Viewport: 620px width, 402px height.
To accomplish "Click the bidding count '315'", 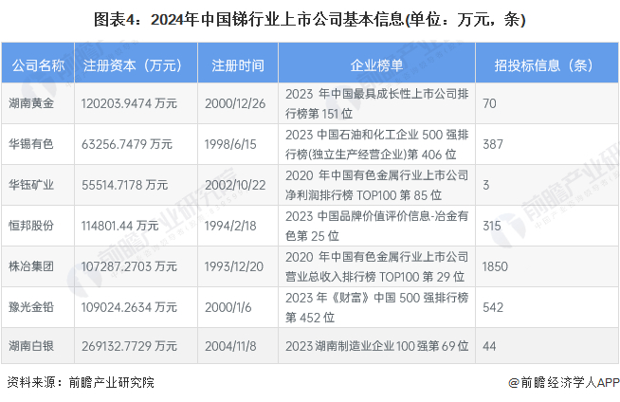I will click(x=492, y=226).
